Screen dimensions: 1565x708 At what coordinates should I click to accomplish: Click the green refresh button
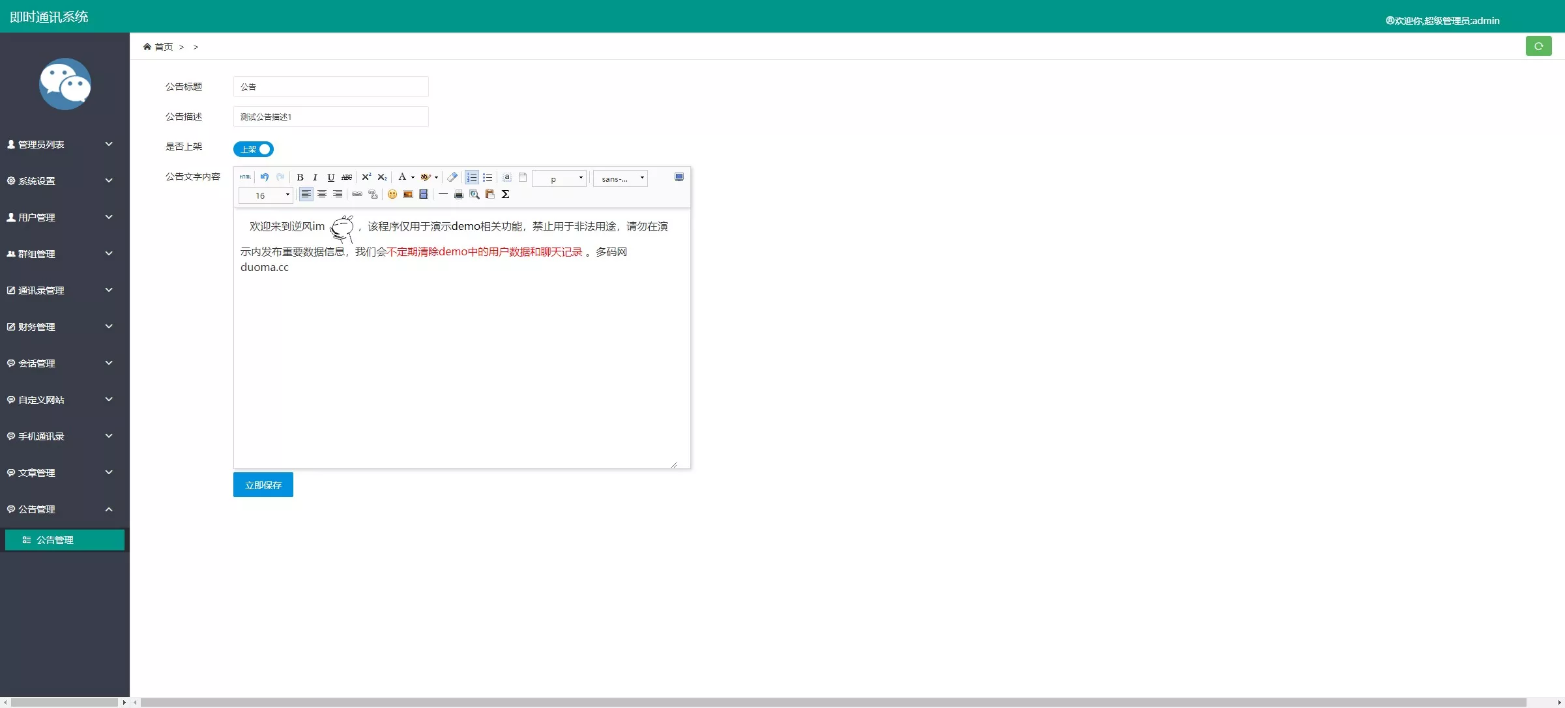[x=1538, y=46]
